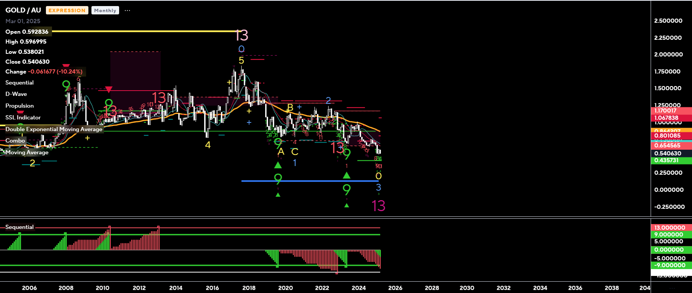The height and width of the screenshot is (293, 692).
Task: Open the three-dots more options menu
Action: (127, 11)
